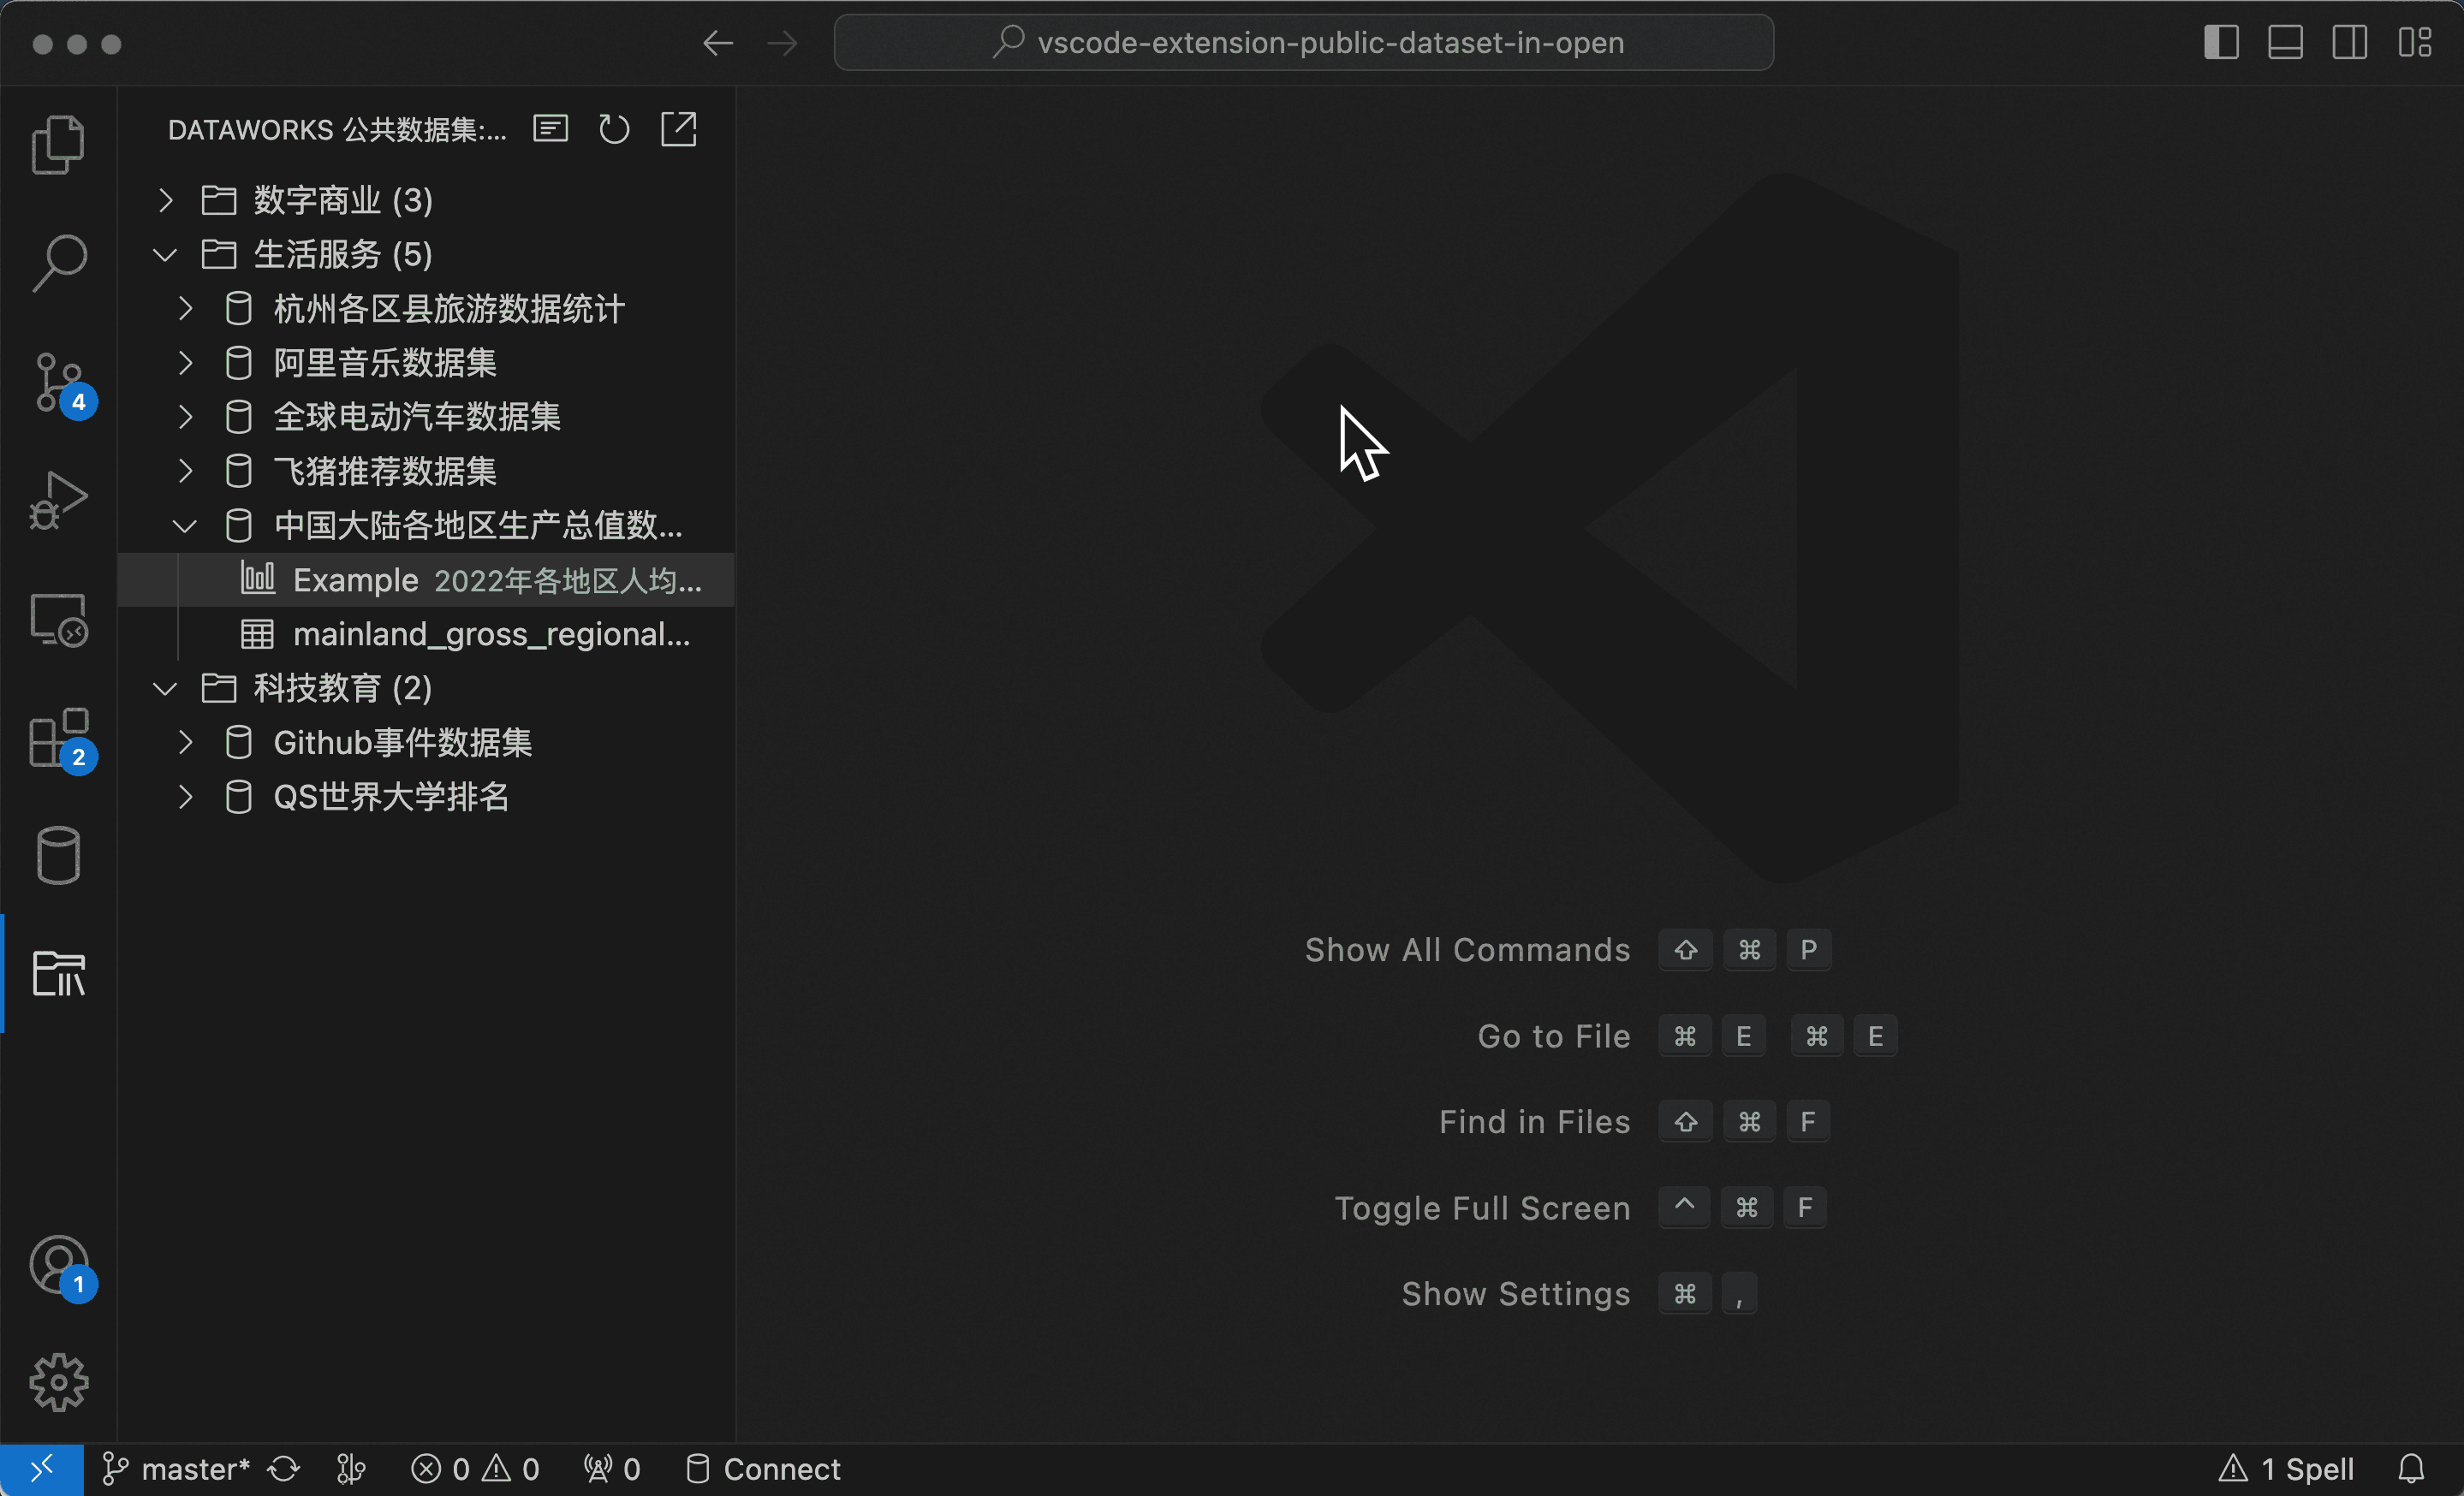Toggle the bottom panel

[x=2285, y=43]
